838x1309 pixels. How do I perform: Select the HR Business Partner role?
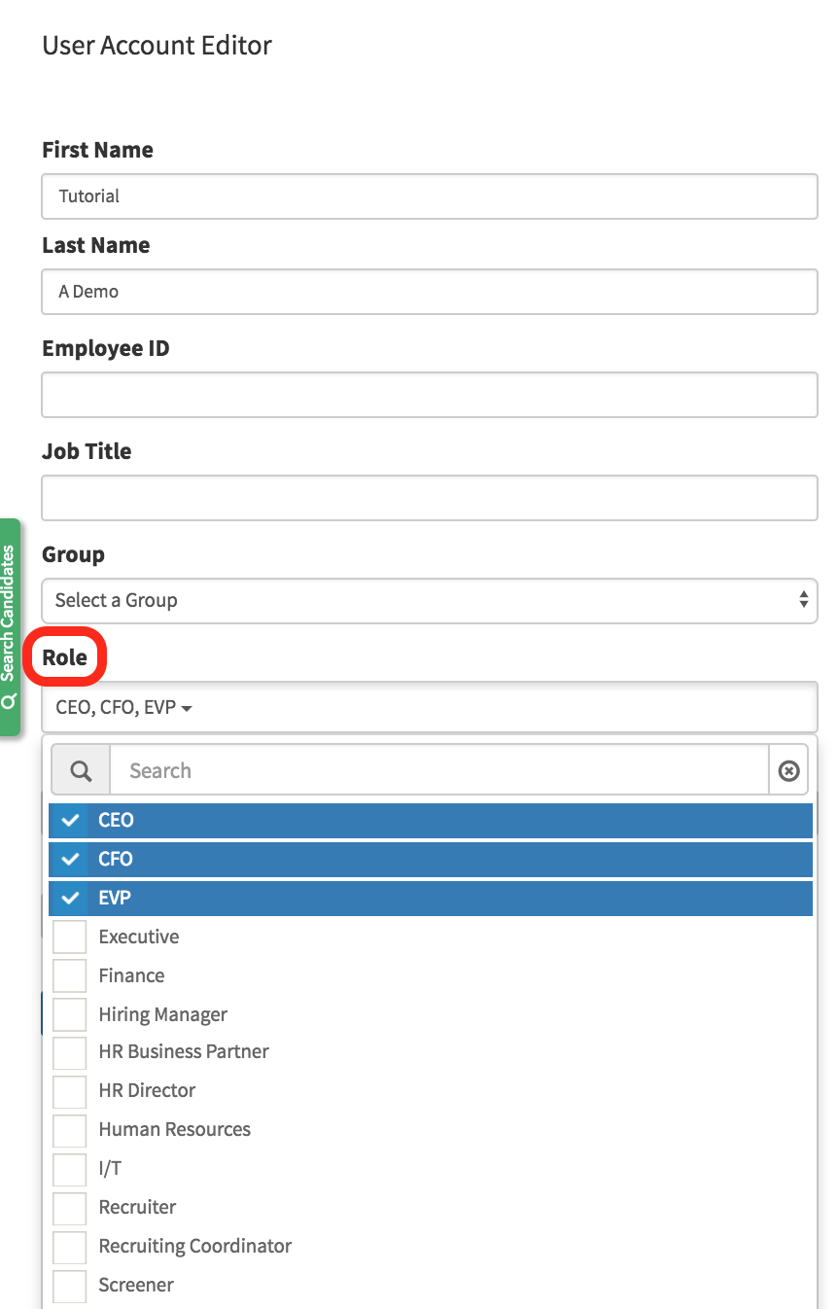point(70,1052)
